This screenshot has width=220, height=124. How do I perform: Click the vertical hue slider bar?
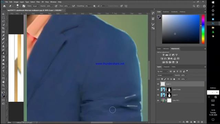click(203, 29)
